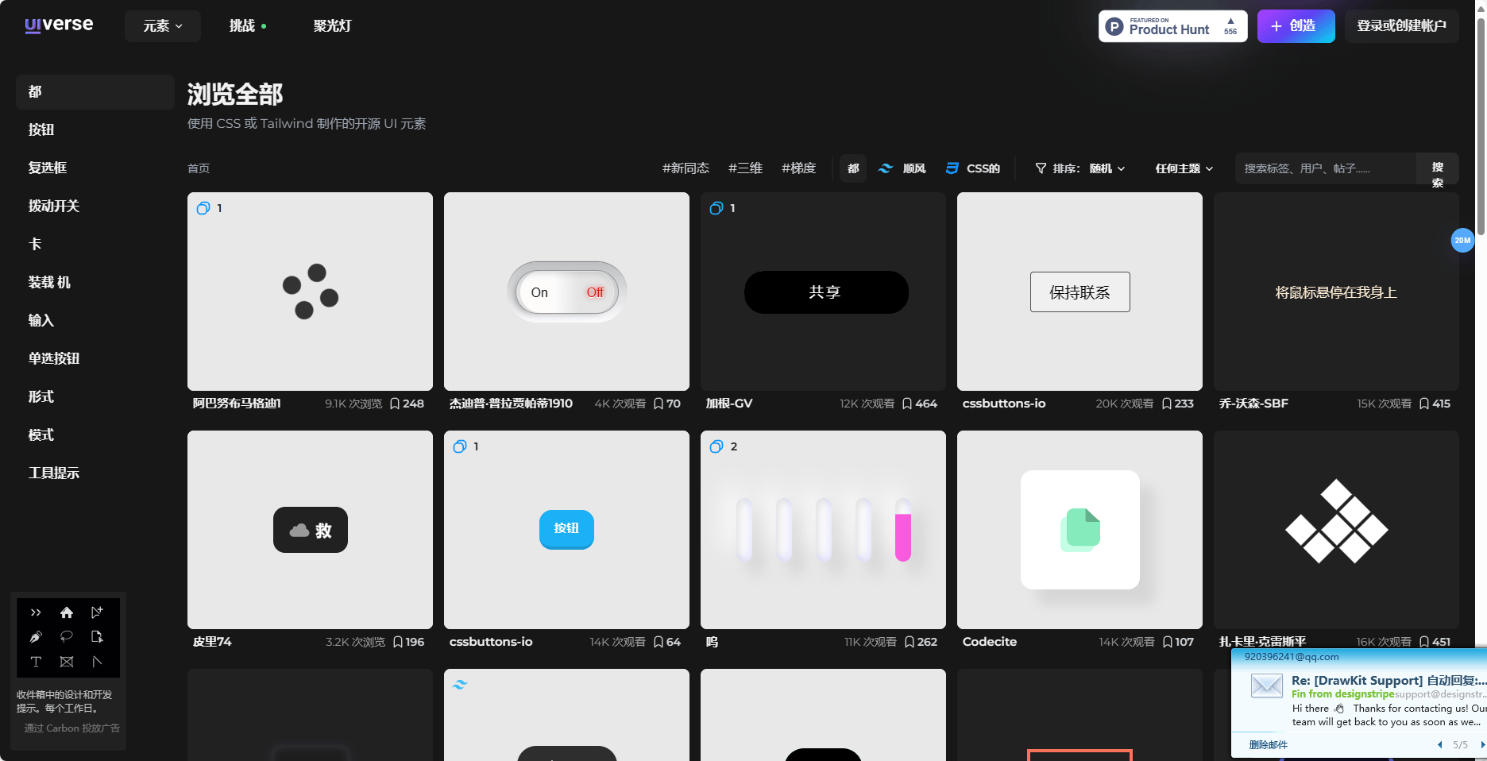The height and width of the screenshot is (761, 1487).
Task: Select the 都 all-frameworks filter toggle
Action: coord(853,168)
